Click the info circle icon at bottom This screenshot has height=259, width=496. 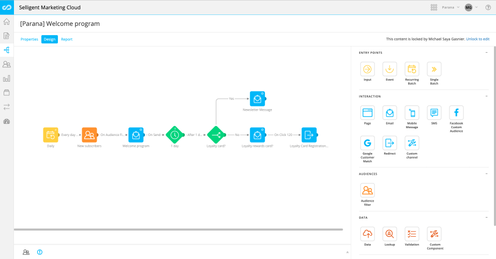click(x=40, y=252)
